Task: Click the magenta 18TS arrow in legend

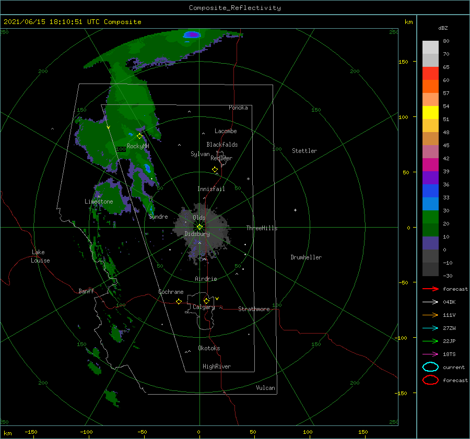Action: [430, 354]
